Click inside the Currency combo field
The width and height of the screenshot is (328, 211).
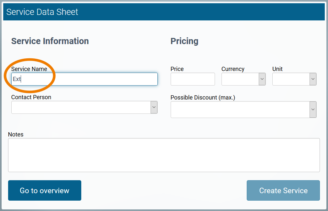pos(240,79)
